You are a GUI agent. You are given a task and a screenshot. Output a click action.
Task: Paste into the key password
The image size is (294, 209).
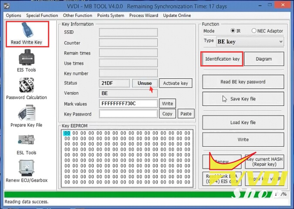tap(186, 113)
